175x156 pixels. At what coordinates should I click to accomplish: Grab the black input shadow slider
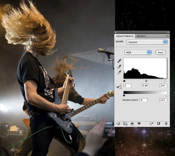[x=124, y=81]
